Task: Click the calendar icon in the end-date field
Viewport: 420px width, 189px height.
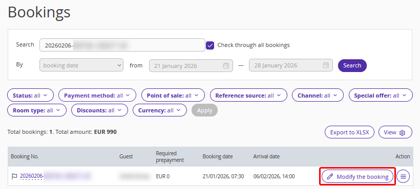Action: coord(326,65)
